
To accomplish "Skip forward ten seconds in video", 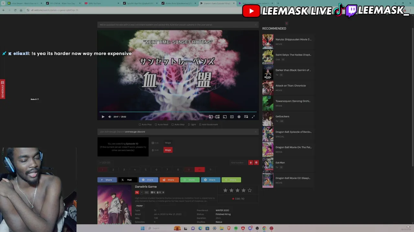I will (x=218, y=117).
